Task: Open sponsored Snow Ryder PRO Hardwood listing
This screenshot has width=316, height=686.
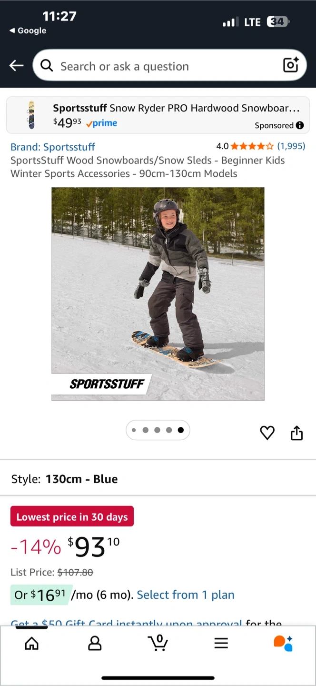Action: coord(158,115)
